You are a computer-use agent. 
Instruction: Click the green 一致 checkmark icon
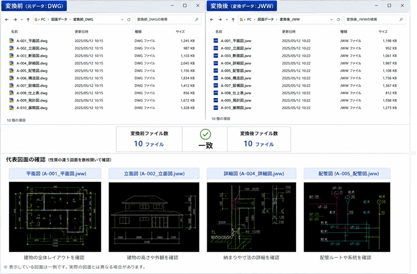[206, 134]
